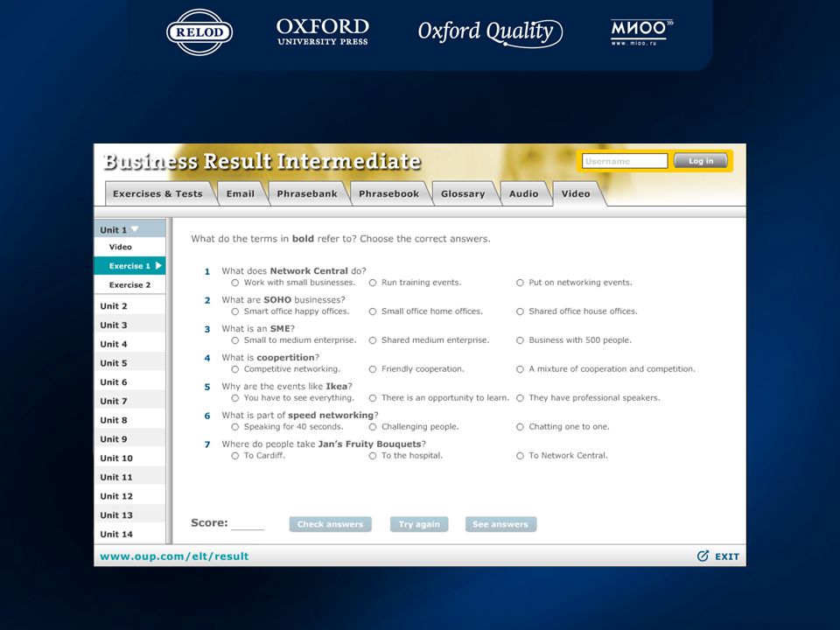
Task: Open the Audio tab
Action: [x=524, y=194]
